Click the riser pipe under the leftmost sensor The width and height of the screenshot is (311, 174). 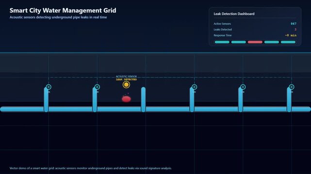tap(46, 100)
